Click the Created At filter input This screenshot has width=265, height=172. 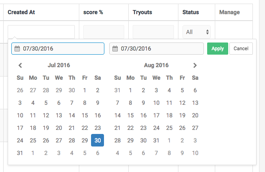(41, 32)
